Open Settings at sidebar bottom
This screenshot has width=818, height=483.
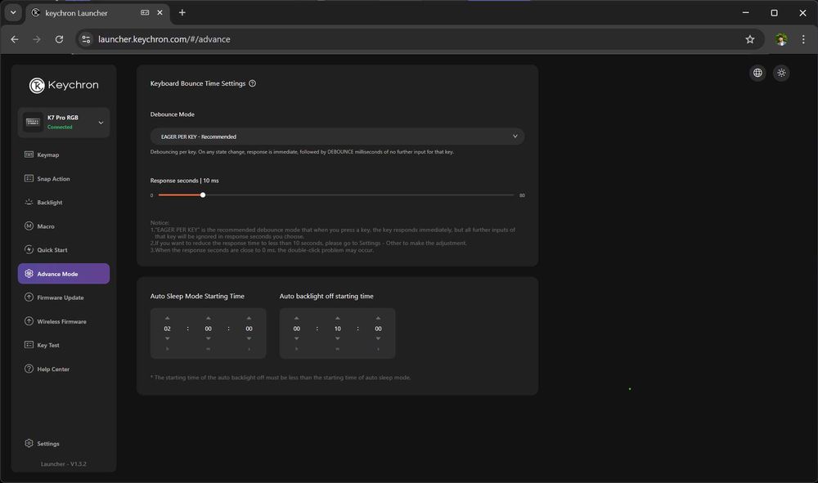pos(64,444)
